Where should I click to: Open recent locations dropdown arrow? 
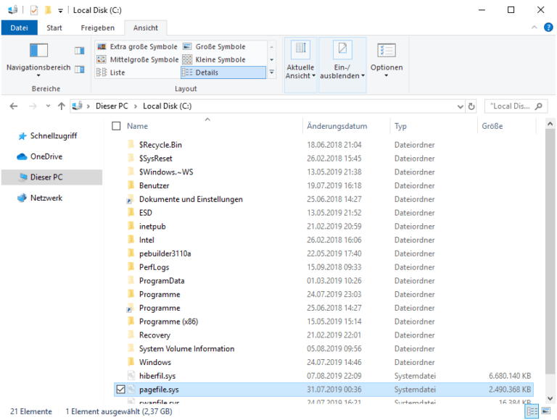pyautogui.click(x=48, y=106)
